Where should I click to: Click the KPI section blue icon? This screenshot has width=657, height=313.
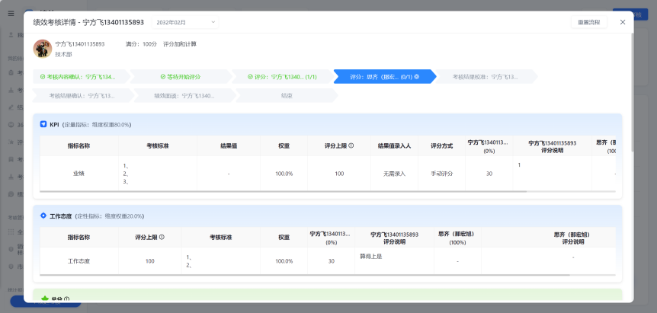click(x=43, y=124)
